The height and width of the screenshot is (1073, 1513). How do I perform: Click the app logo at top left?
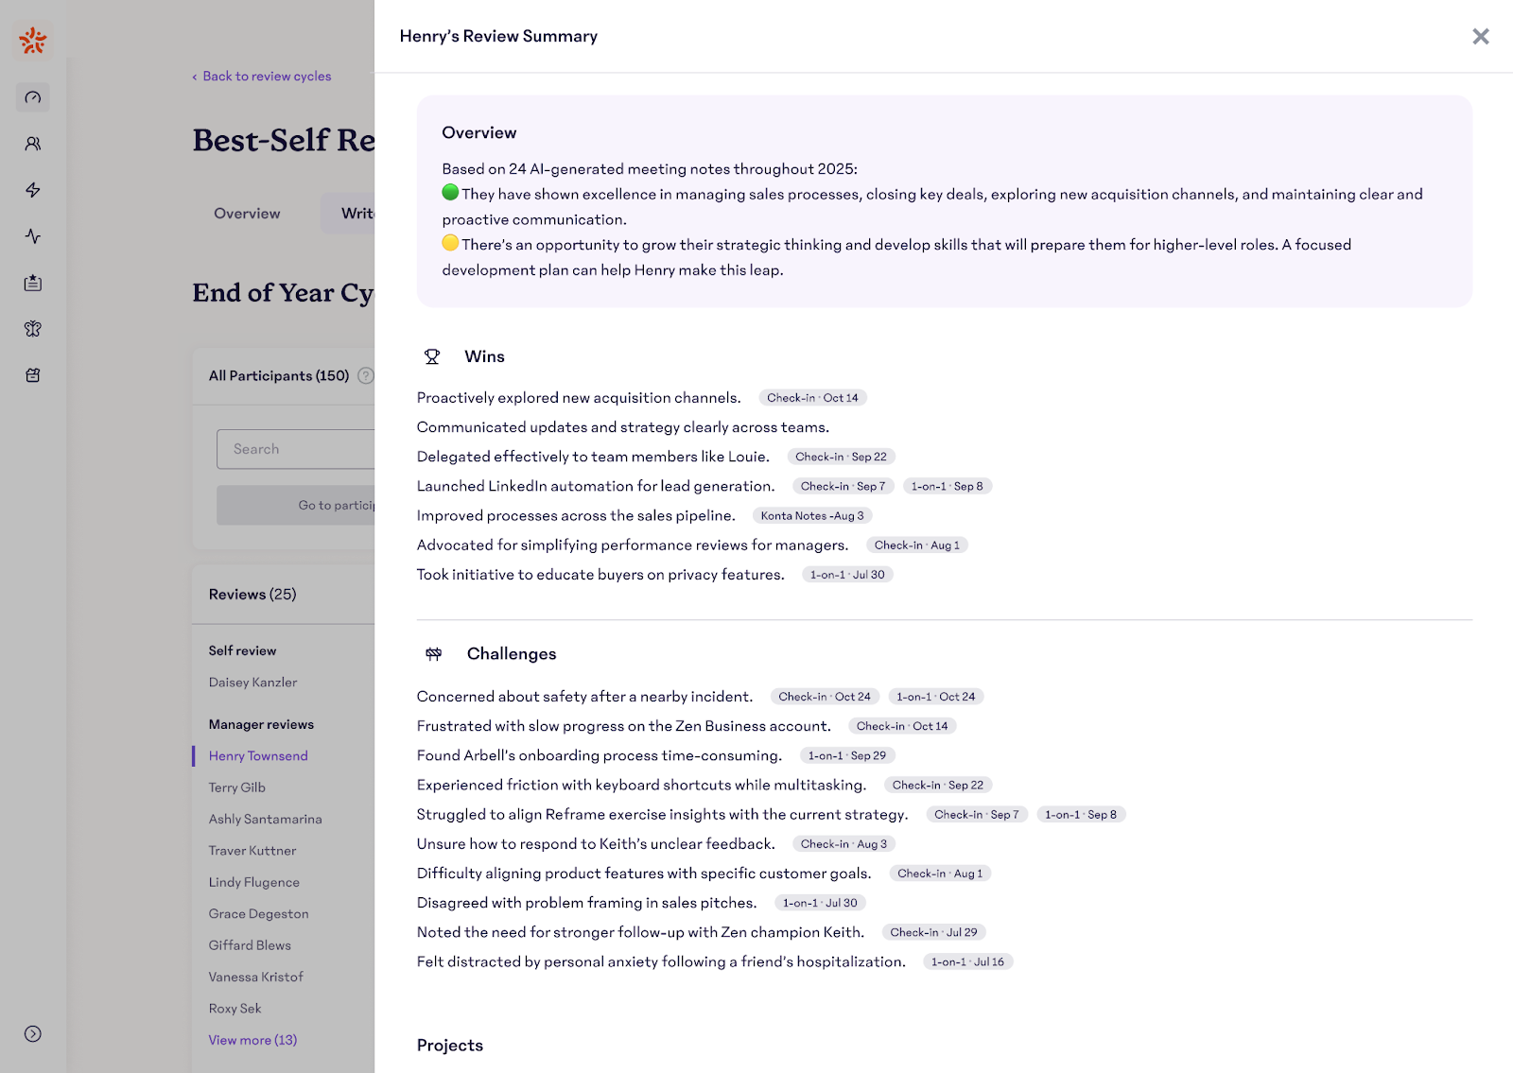coord(33,40)
